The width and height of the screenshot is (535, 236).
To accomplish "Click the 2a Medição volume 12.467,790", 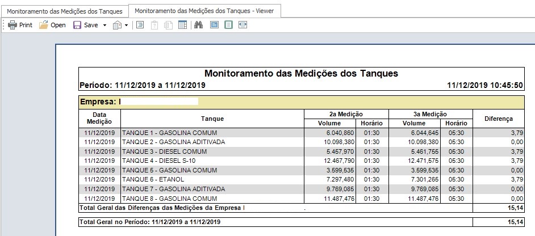I will (x=338, y=161).
